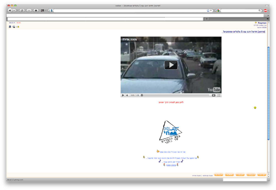This screenshot has width=276, height=190.
Task: Open the red link to watch via YouTube
Action: 171,102
